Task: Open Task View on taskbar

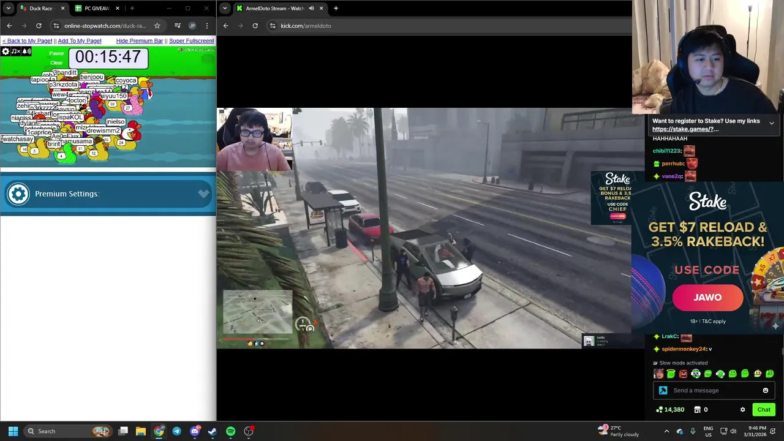Action: [123, 431]
